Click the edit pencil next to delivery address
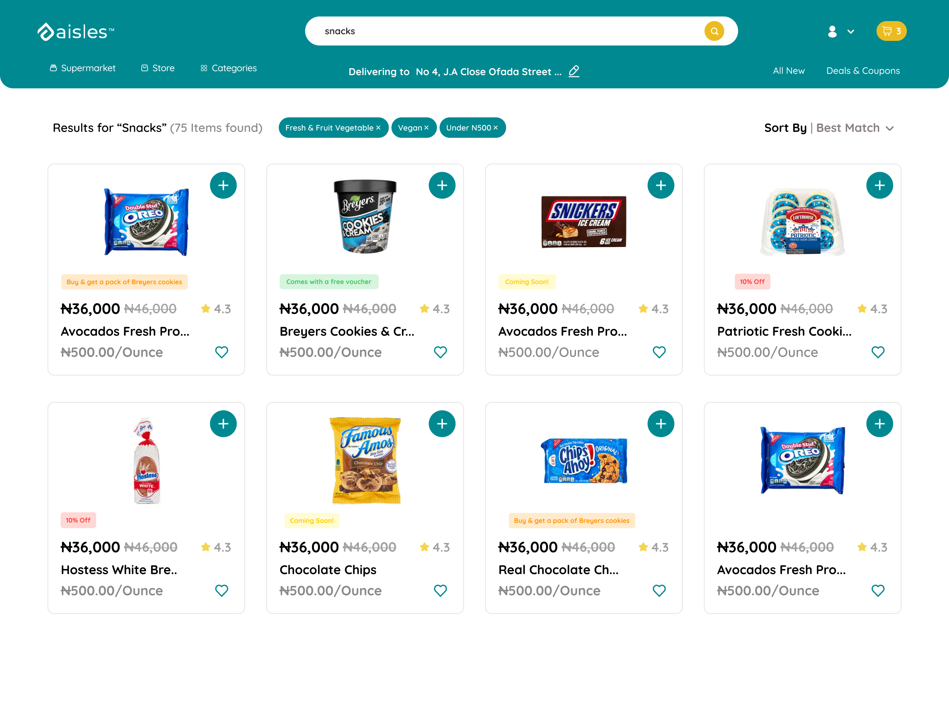Viewport: 949px width, 718px height. (x=574, y=71)
